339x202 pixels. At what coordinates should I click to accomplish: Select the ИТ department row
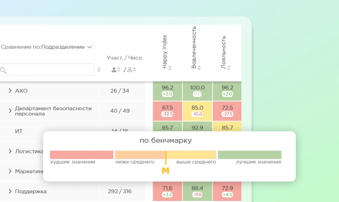pyautogui.click(x=72, y=131)
